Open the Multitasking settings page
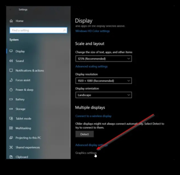 (23, 128)
